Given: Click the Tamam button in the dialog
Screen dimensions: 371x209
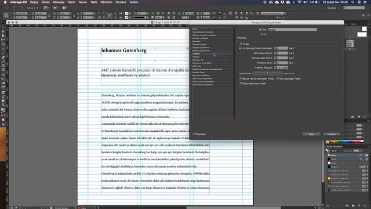Looking at the screenshot, I should 332,134.
